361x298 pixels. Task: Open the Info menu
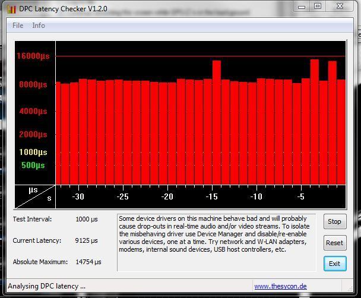click(39, 26)
